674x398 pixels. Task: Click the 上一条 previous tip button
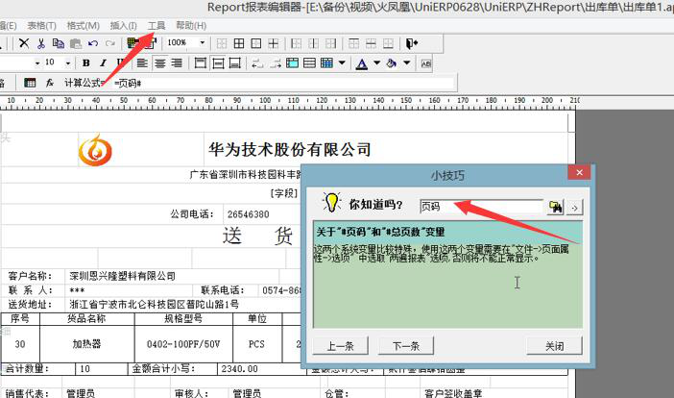341,345
